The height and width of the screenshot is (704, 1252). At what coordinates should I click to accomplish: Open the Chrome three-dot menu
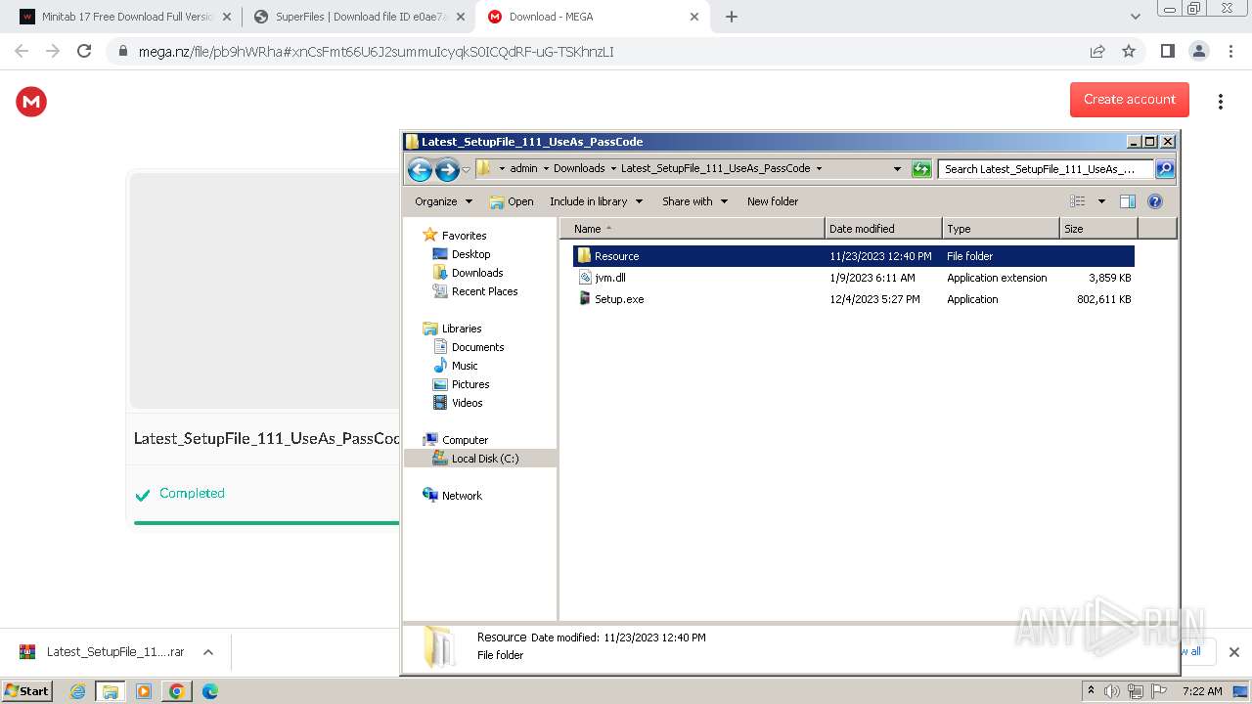click(x=1230, y=51)
